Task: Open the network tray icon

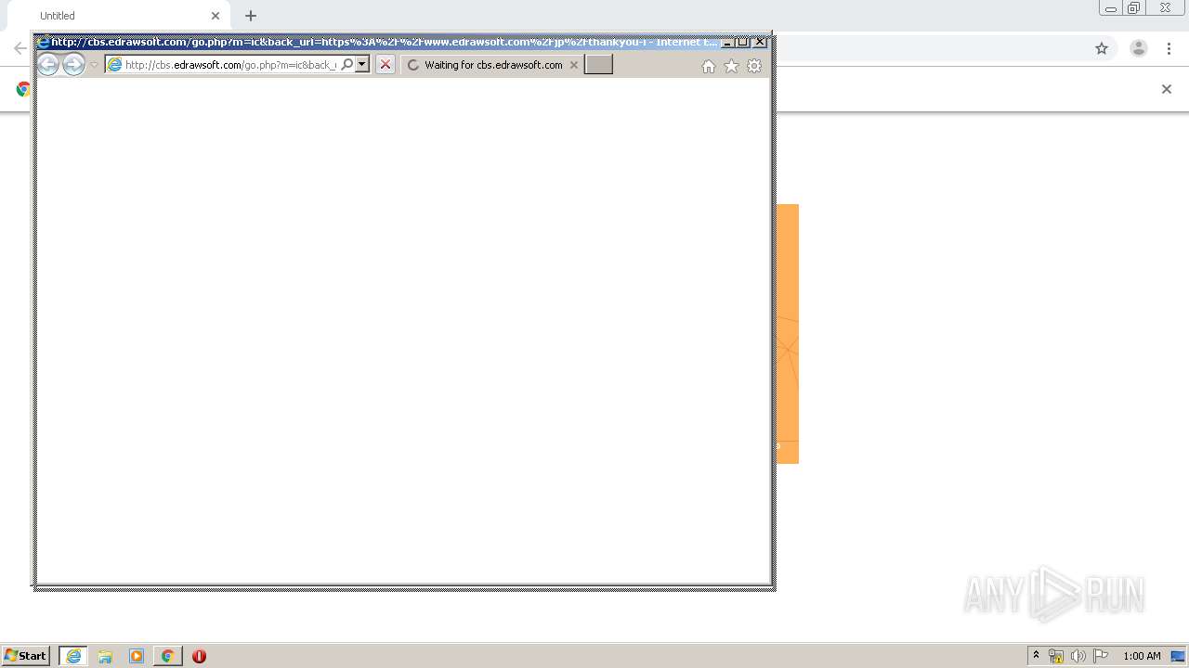Action: click(1056, 656)
